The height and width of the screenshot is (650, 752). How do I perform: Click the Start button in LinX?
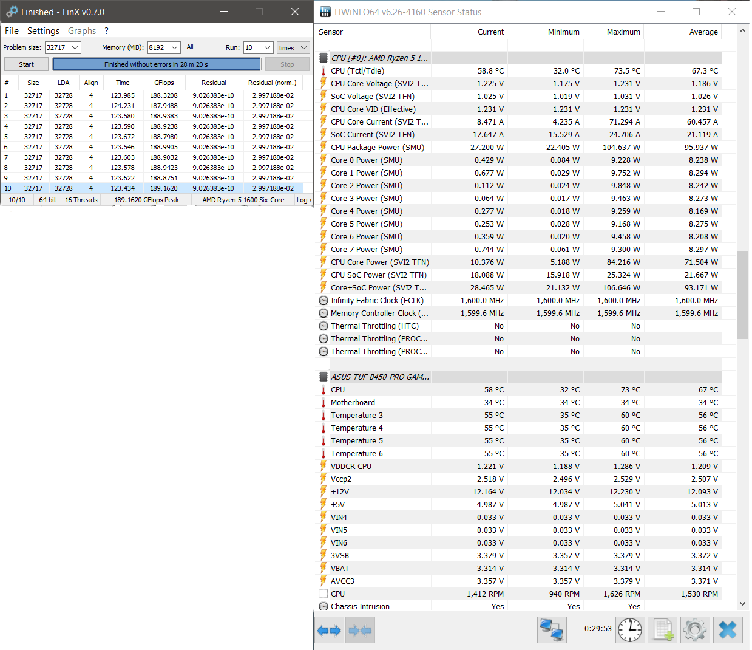(x=26, y=64)
